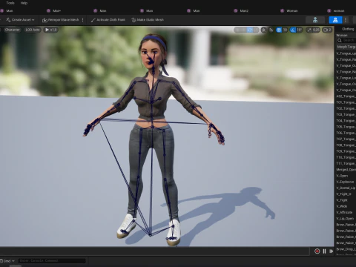The height and width of the screenshot is (267, 356).
Task: Open editor mode options dots
Action: [x=346, y=20]
